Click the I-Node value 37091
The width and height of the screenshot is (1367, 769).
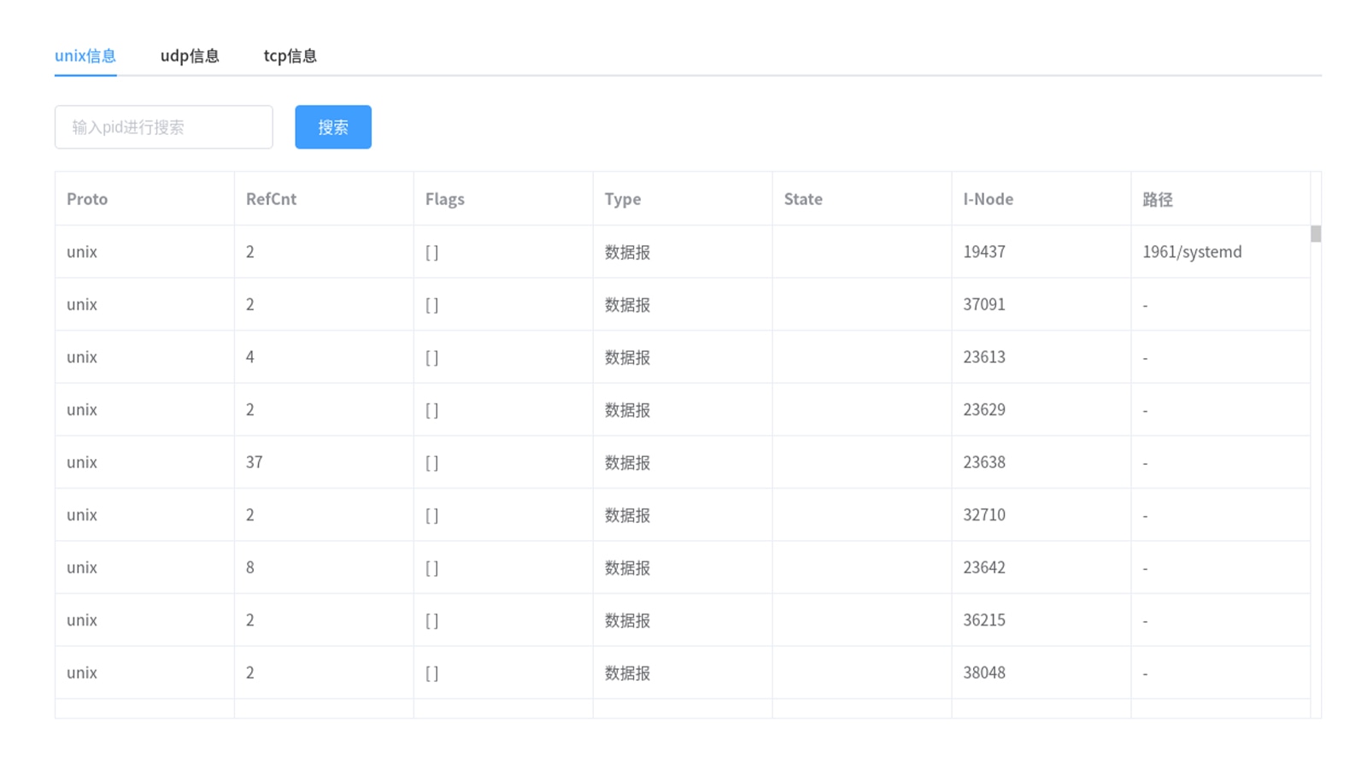[x=984, y=304]
